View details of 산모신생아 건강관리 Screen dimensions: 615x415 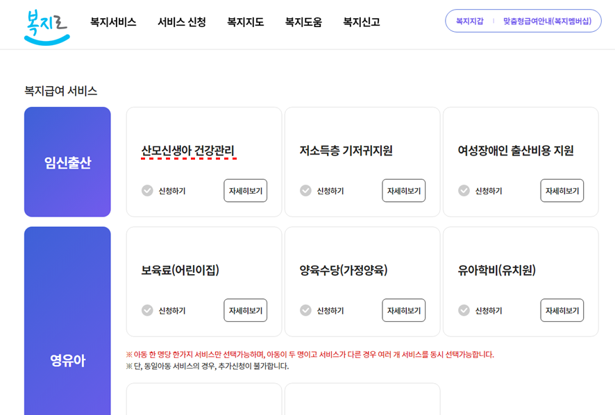(x=246, y=191)
